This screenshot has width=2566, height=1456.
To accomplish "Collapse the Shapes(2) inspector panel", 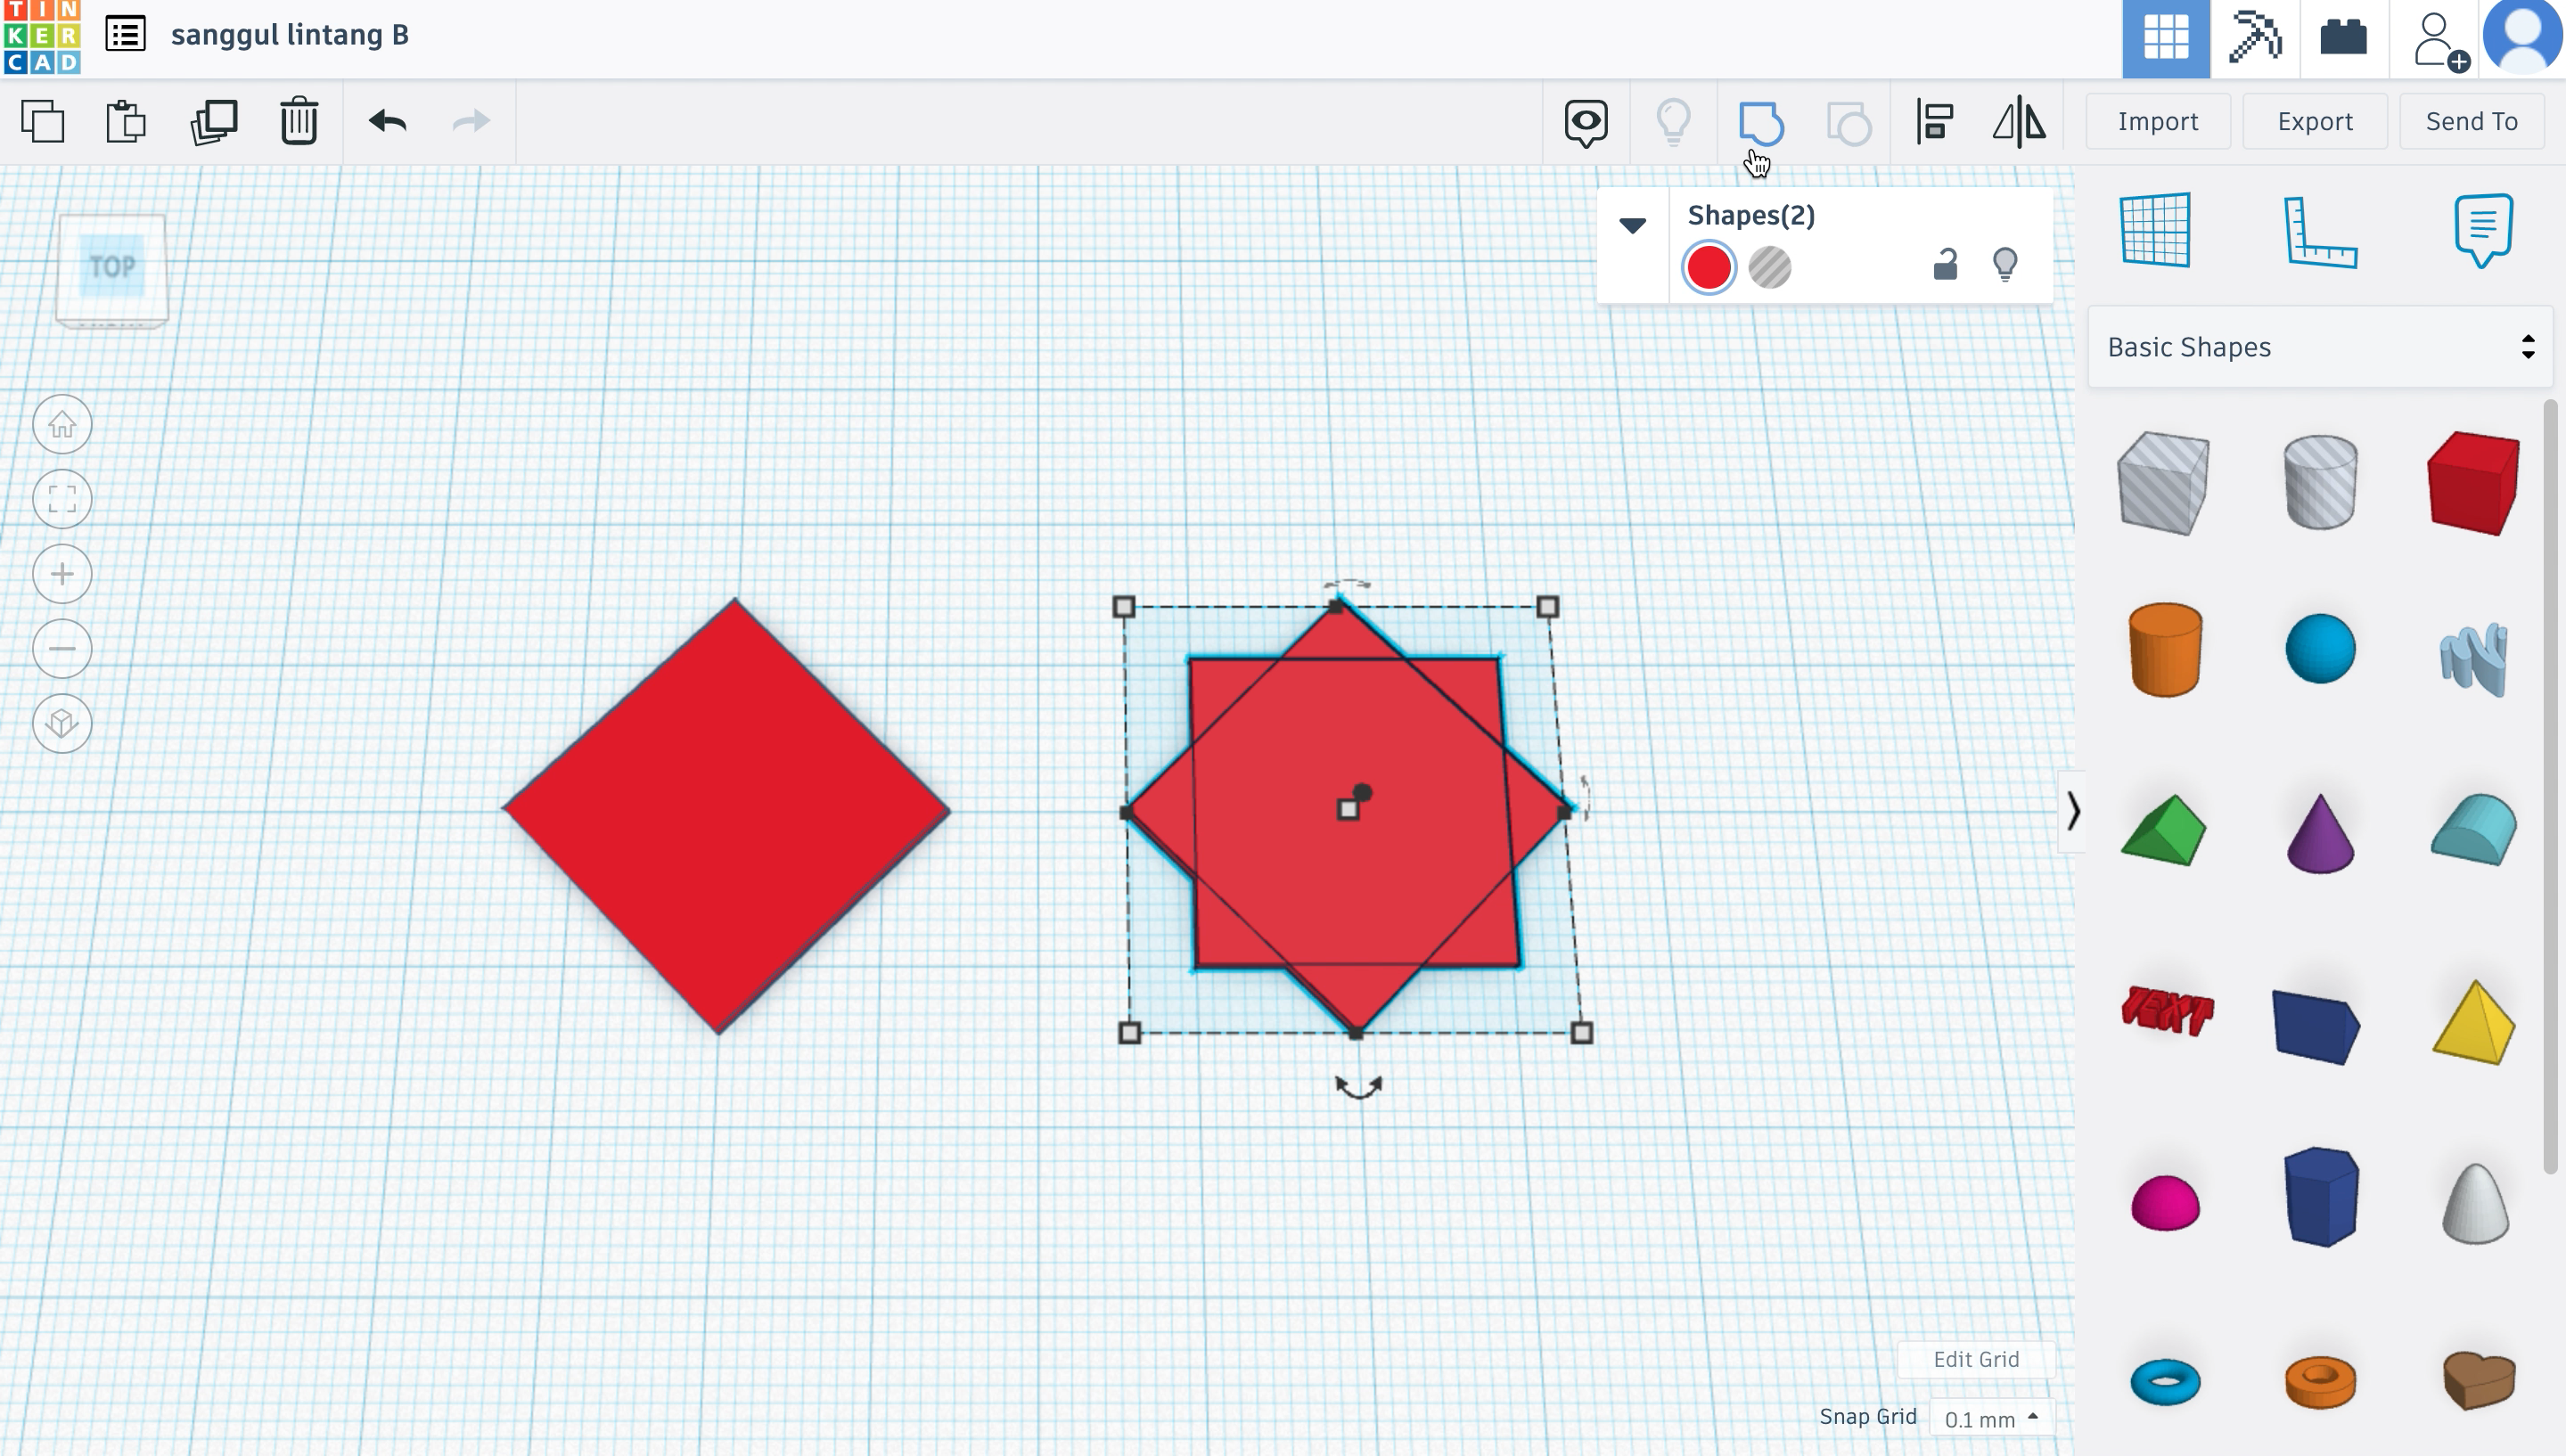I will point(1633,225).
